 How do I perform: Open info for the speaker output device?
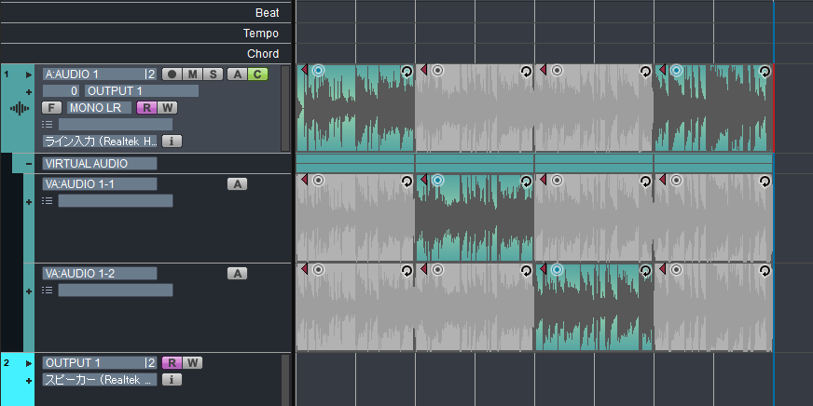coord(172,380)
